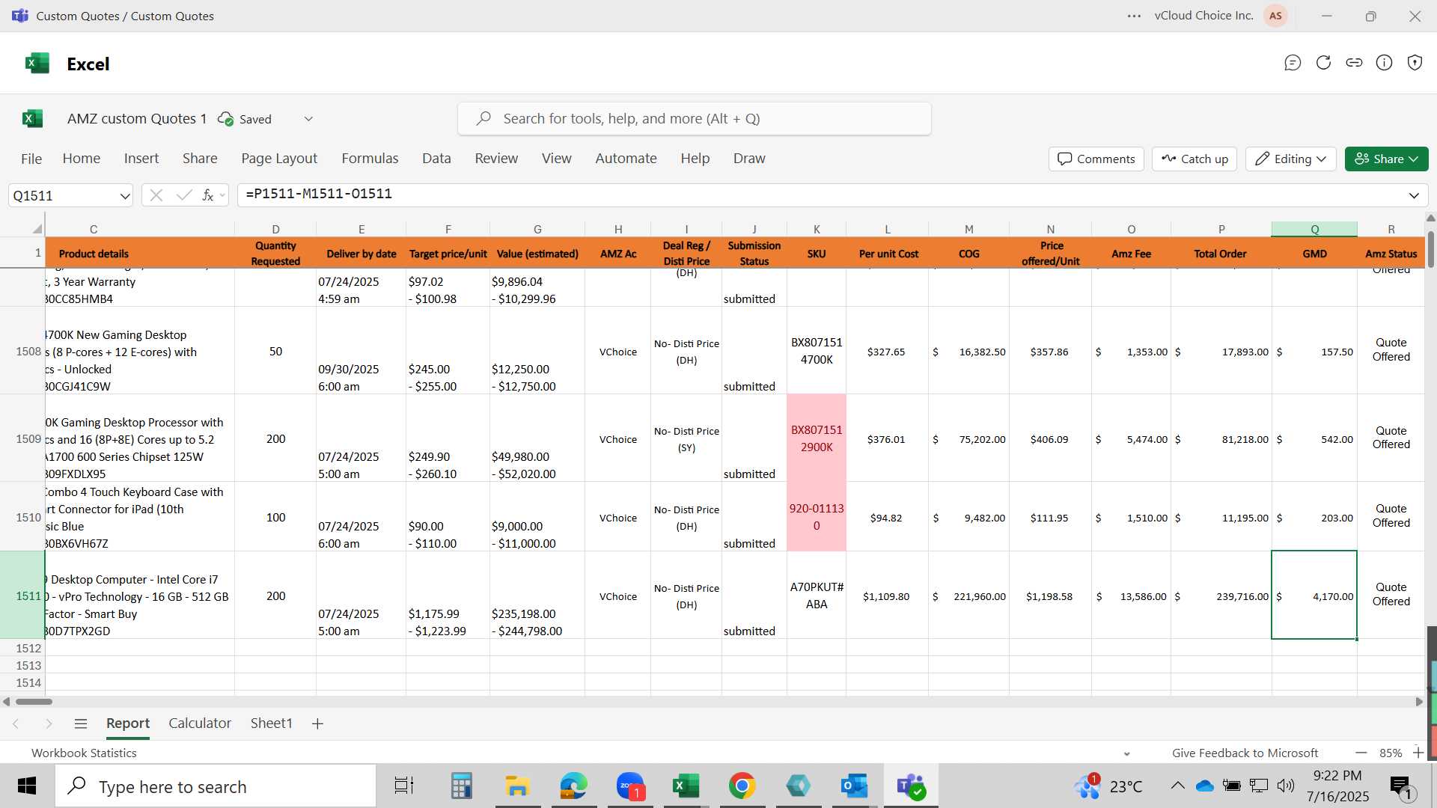Expand the file name options chevron
The image size is (1437, 808).
tap(308, 119)
